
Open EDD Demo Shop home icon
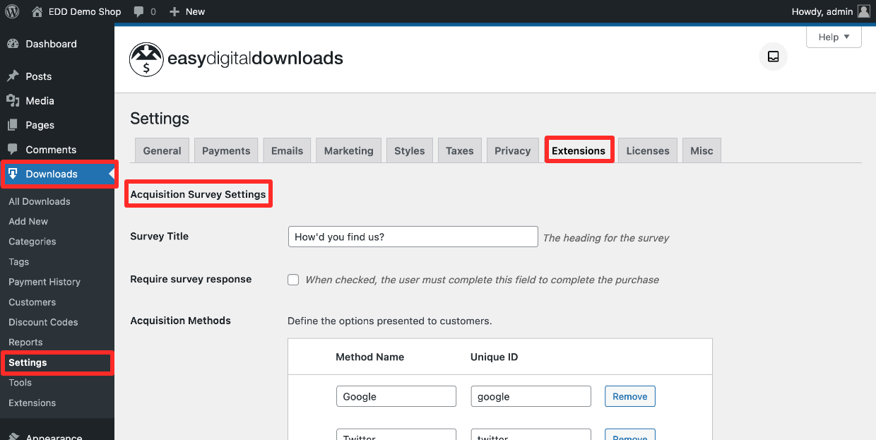[x=37, y=11]
